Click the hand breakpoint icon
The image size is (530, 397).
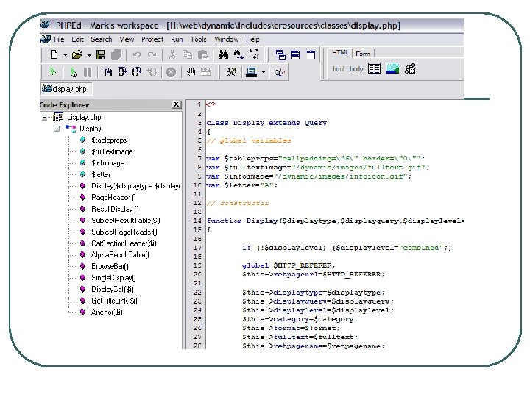click(191, 72)
